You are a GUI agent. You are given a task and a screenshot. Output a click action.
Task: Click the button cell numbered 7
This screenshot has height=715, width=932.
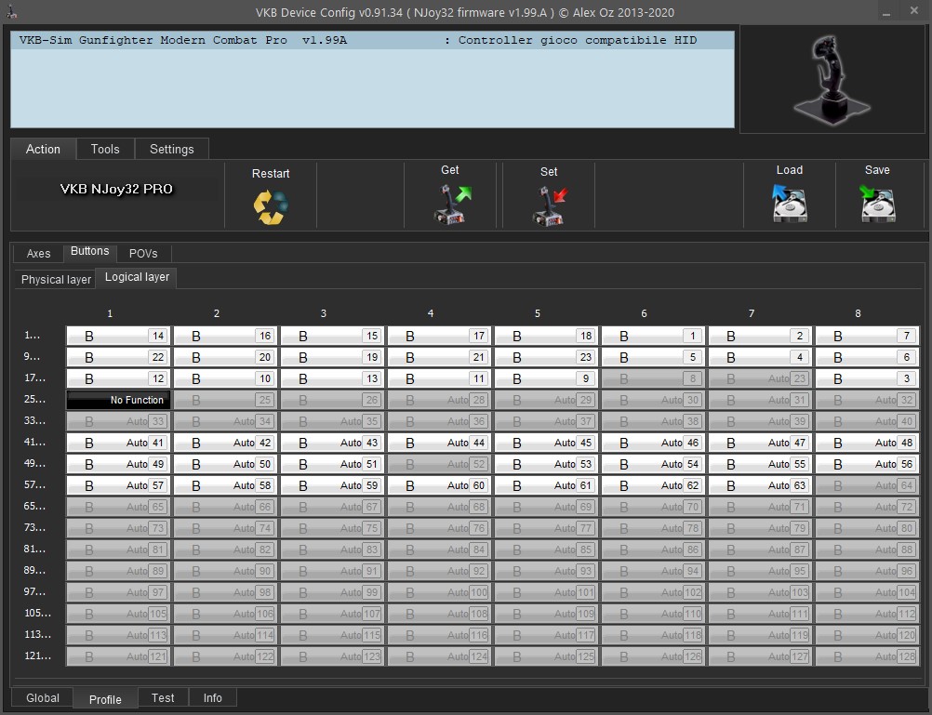[x=867, y=336]
